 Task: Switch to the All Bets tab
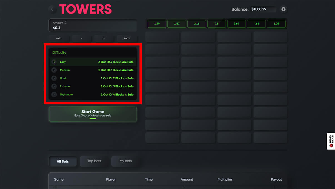point(63,161)
